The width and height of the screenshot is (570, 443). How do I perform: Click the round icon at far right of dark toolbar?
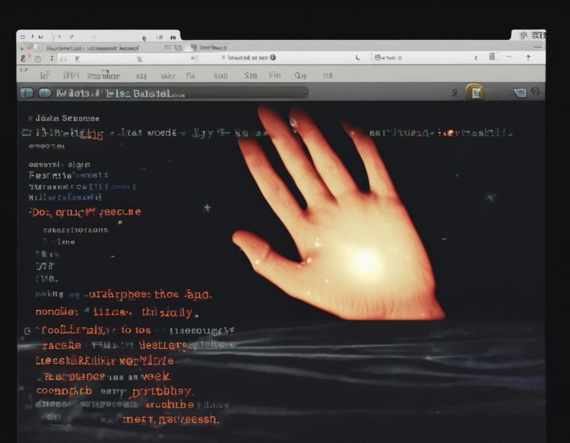coord(536,92)
